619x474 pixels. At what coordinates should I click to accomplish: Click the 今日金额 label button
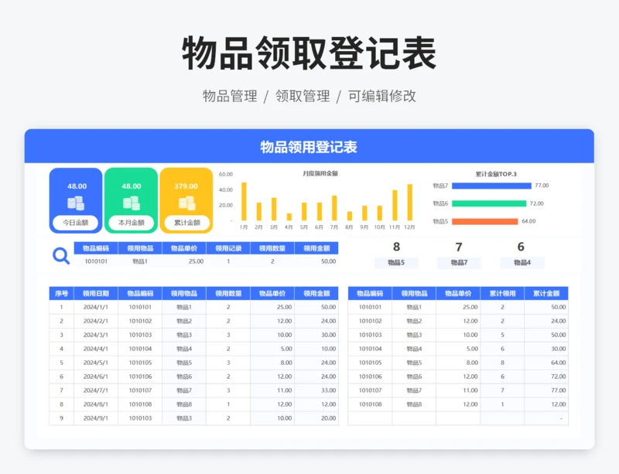click(x=76, y=223)
